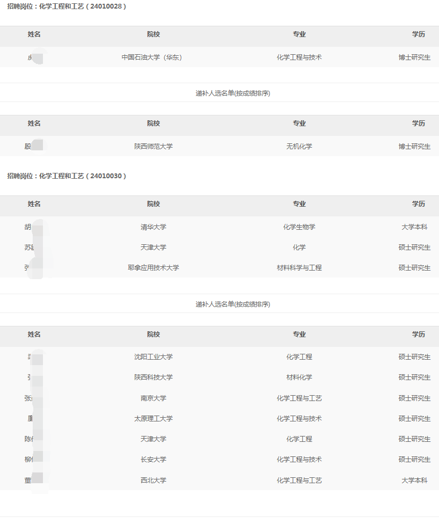The width and height of the screenshot is (439, 524).
Task: Click 博士研究生 in the 陕西师范大学 row
Action: pyautogui.click(x=414, y=147)
